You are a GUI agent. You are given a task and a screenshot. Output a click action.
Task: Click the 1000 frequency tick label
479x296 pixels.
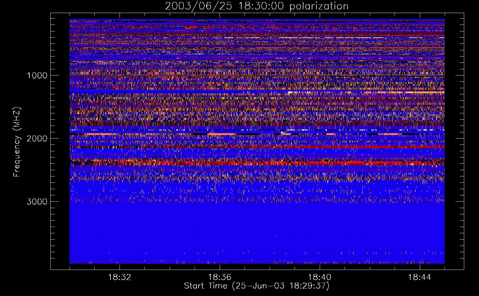(37, 75)
